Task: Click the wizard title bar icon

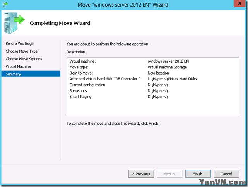Action: [5, 4]
